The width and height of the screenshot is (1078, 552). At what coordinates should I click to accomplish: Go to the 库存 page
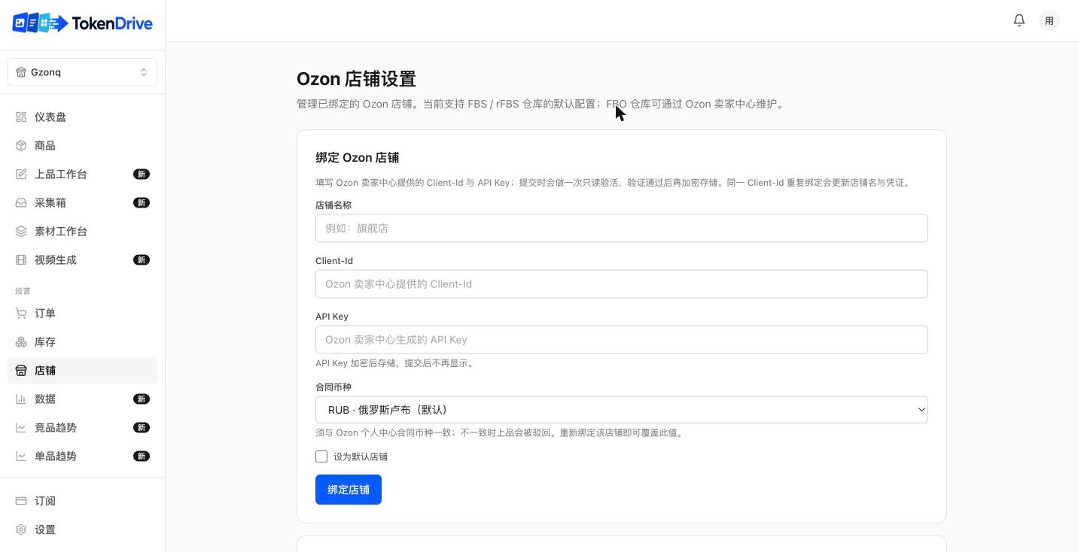(x=83, y=341)
